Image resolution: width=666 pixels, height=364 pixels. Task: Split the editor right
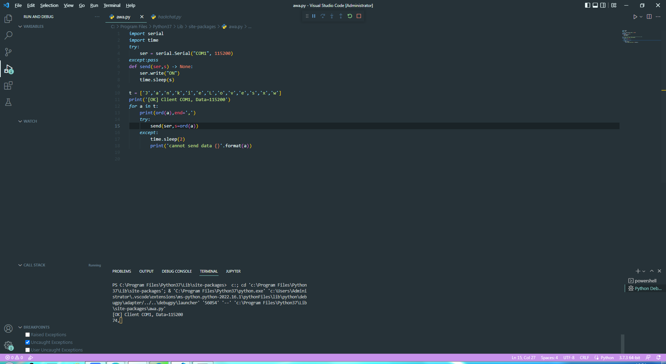(649, 17)
